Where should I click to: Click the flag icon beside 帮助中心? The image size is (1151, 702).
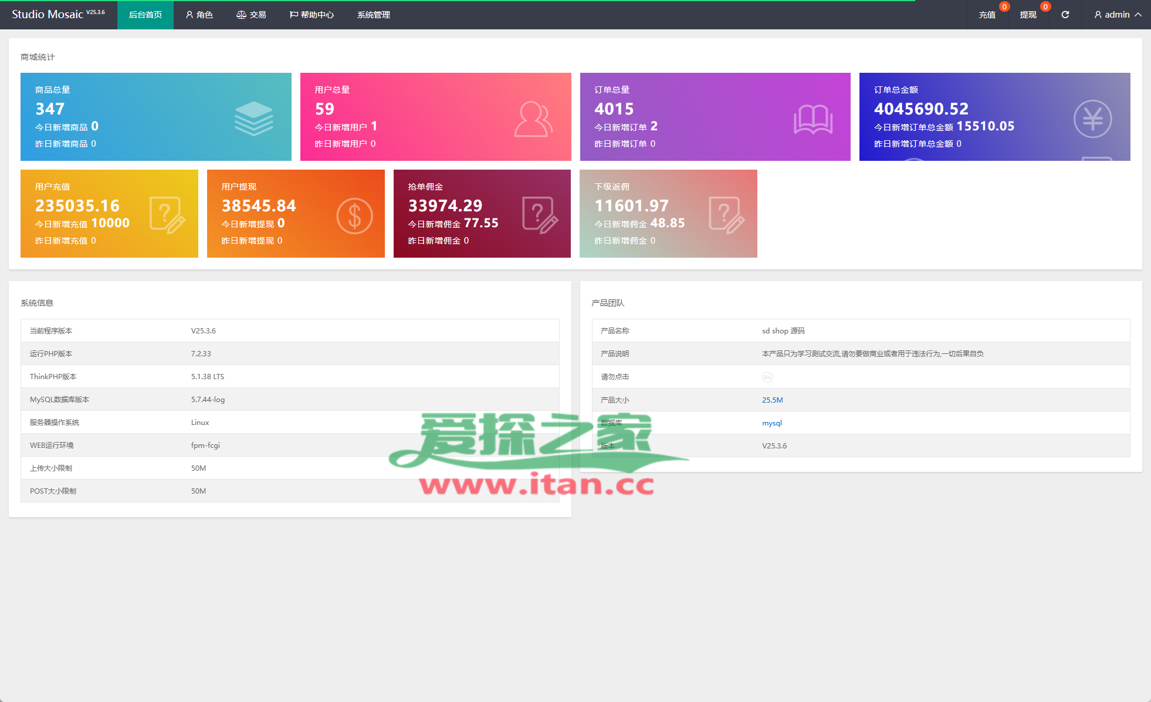click(x=294, y=15)
